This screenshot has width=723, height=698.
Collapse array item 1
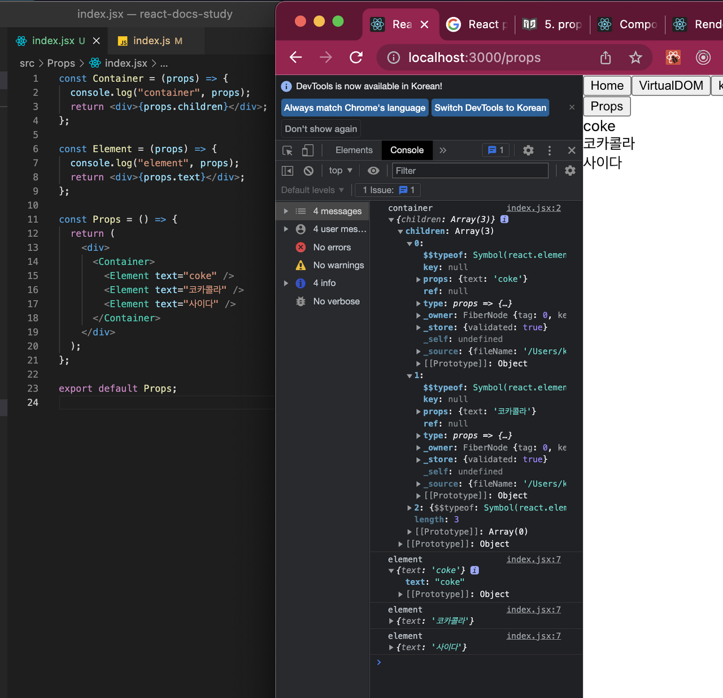tap(410, 376)
